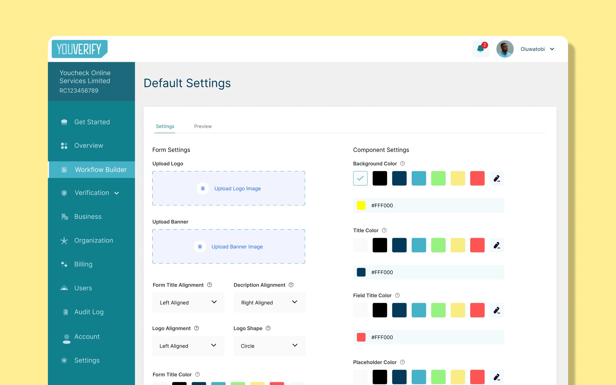Select the black Title Color swatch

click(380, 245)
